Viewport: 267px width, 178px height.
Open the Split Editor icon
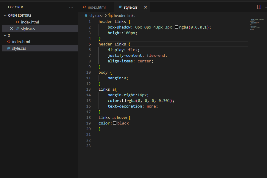tap(259, 7)
